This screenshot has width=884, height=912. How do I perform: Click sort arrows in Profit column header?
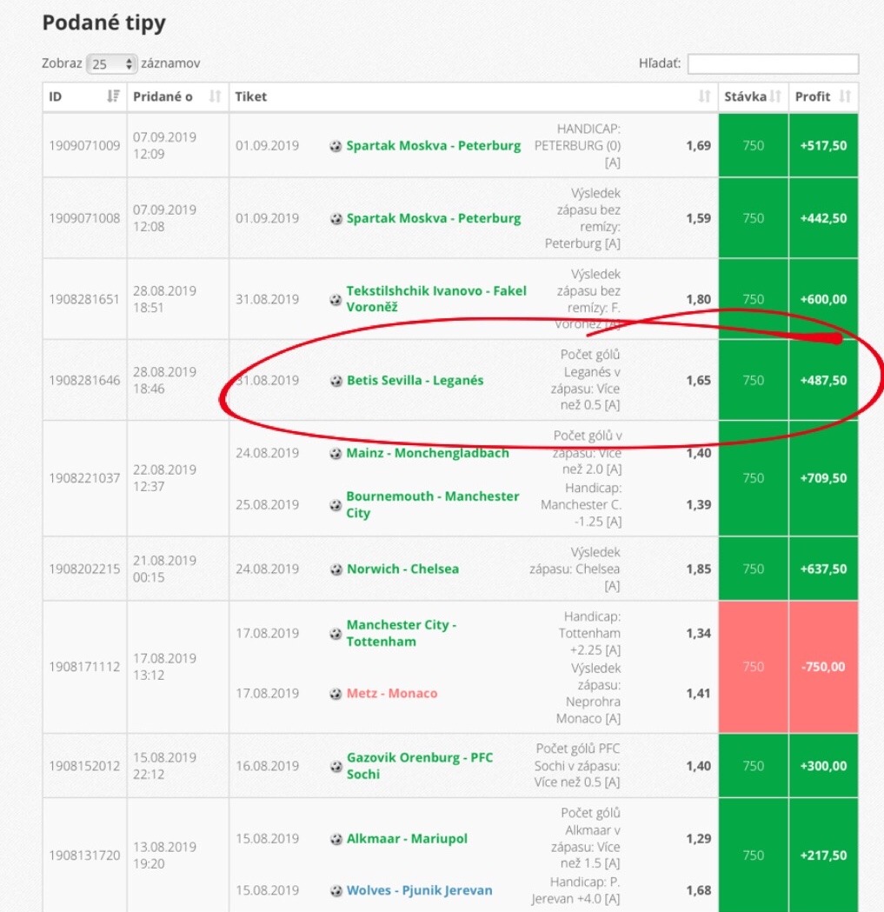[x=844, y=97]
